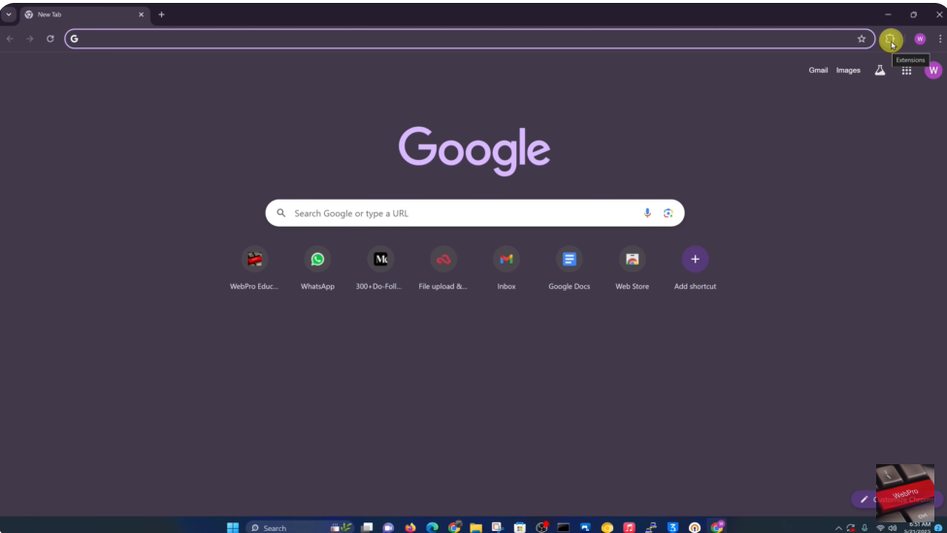
Task: Bookmark this tab with the star icon
Action: coord(862,39)
